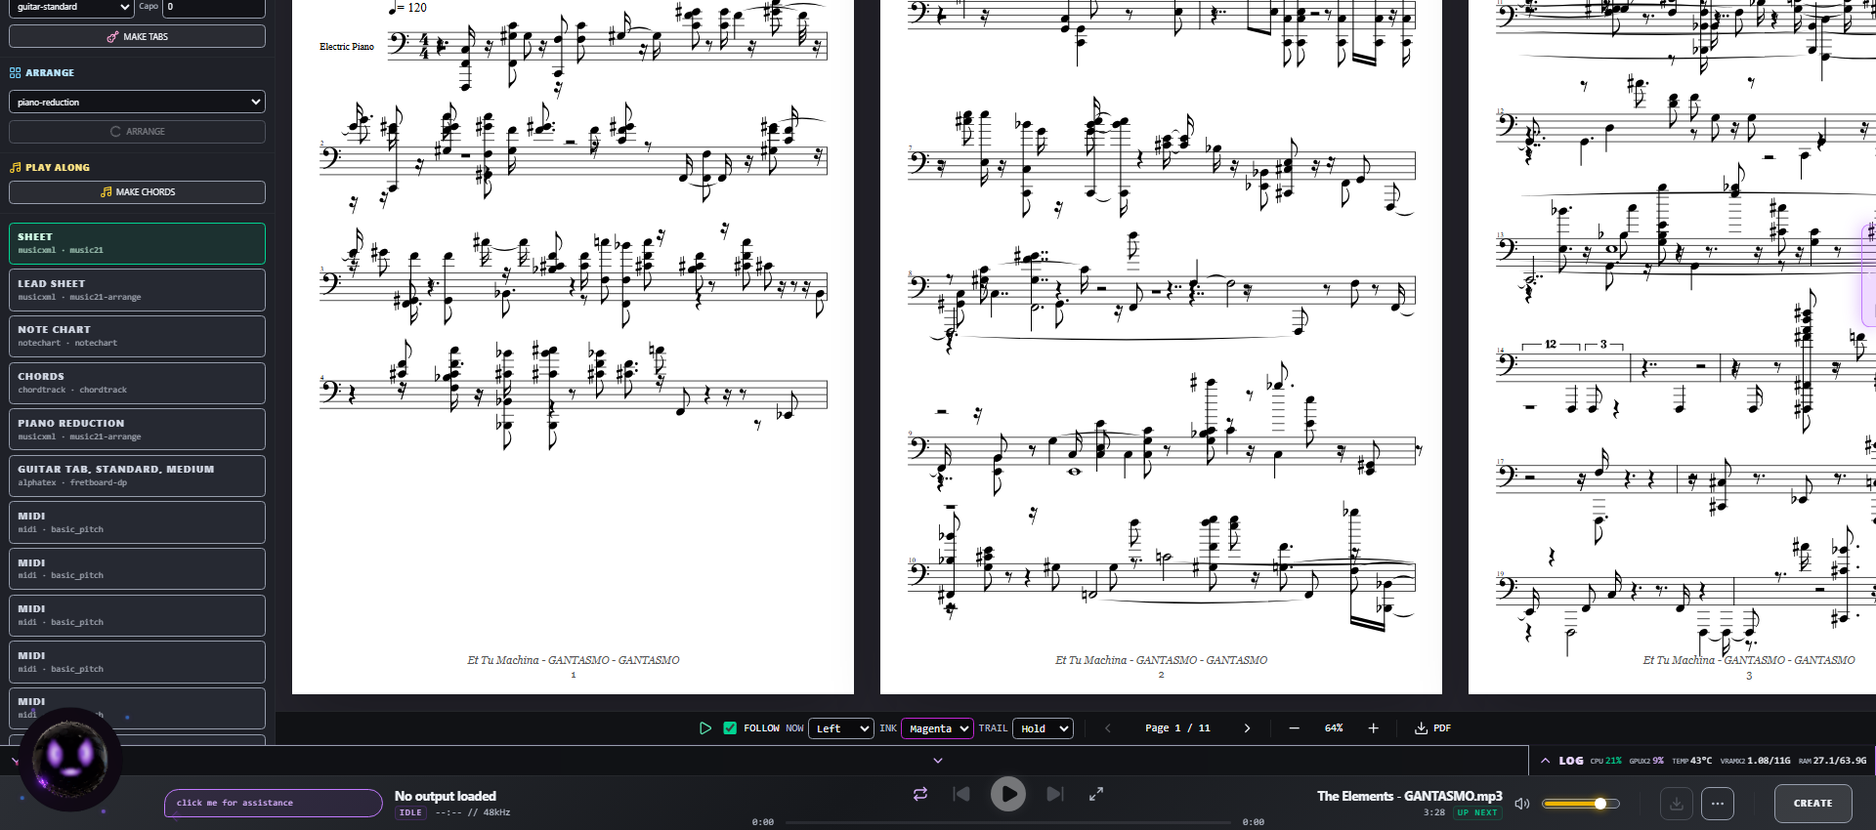
Task: Skip to the previous track
Action: [x=961, y=794]
